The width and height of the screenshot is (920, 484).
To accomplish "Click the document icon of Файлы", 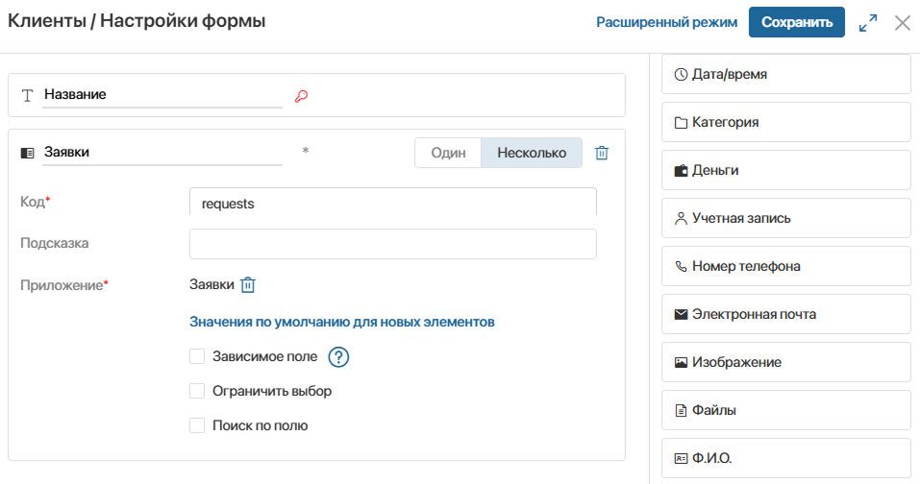I will click(x=681, y=411).
